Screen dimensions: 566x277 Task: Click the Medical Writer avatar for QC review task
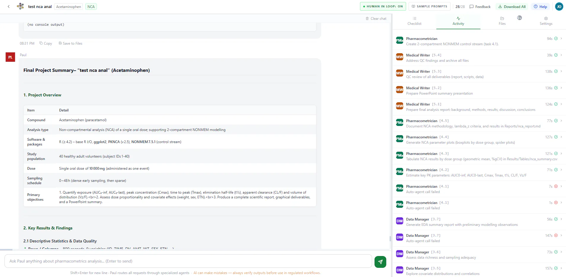(400, 73)
